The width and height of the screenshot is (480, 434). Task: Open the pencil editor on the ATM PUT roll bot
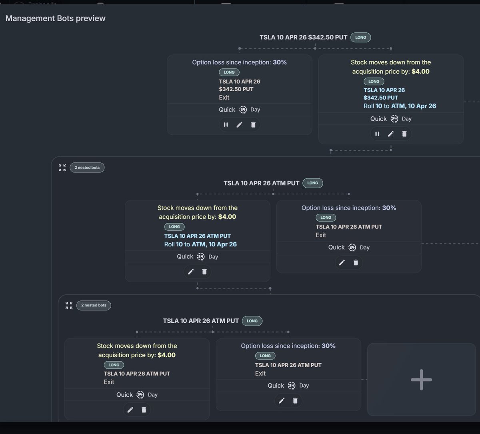[191, 272]
